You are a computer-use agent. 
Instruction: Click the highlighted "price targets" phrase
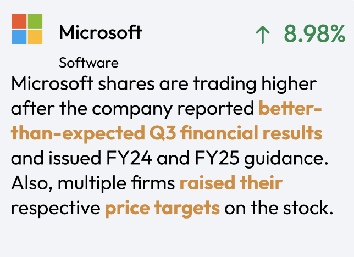[x=163, y=208]
